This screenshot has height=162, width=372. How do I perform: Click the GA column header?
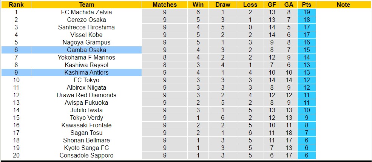pos(289,5)
